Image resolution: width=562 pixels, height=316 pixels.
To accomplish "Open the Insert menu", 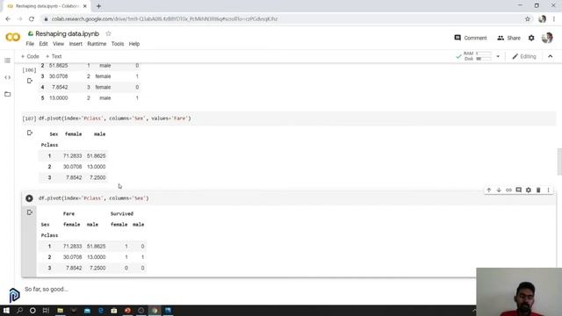I will point(76,44).
